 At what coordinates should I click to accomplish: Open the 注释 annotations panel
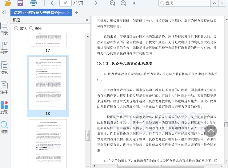click(4, 88)
